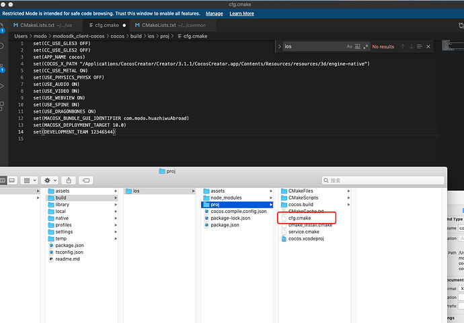This screenshot has height=323, width=464.
Task: Select package-lock.json file
Action: click(237, 218)
